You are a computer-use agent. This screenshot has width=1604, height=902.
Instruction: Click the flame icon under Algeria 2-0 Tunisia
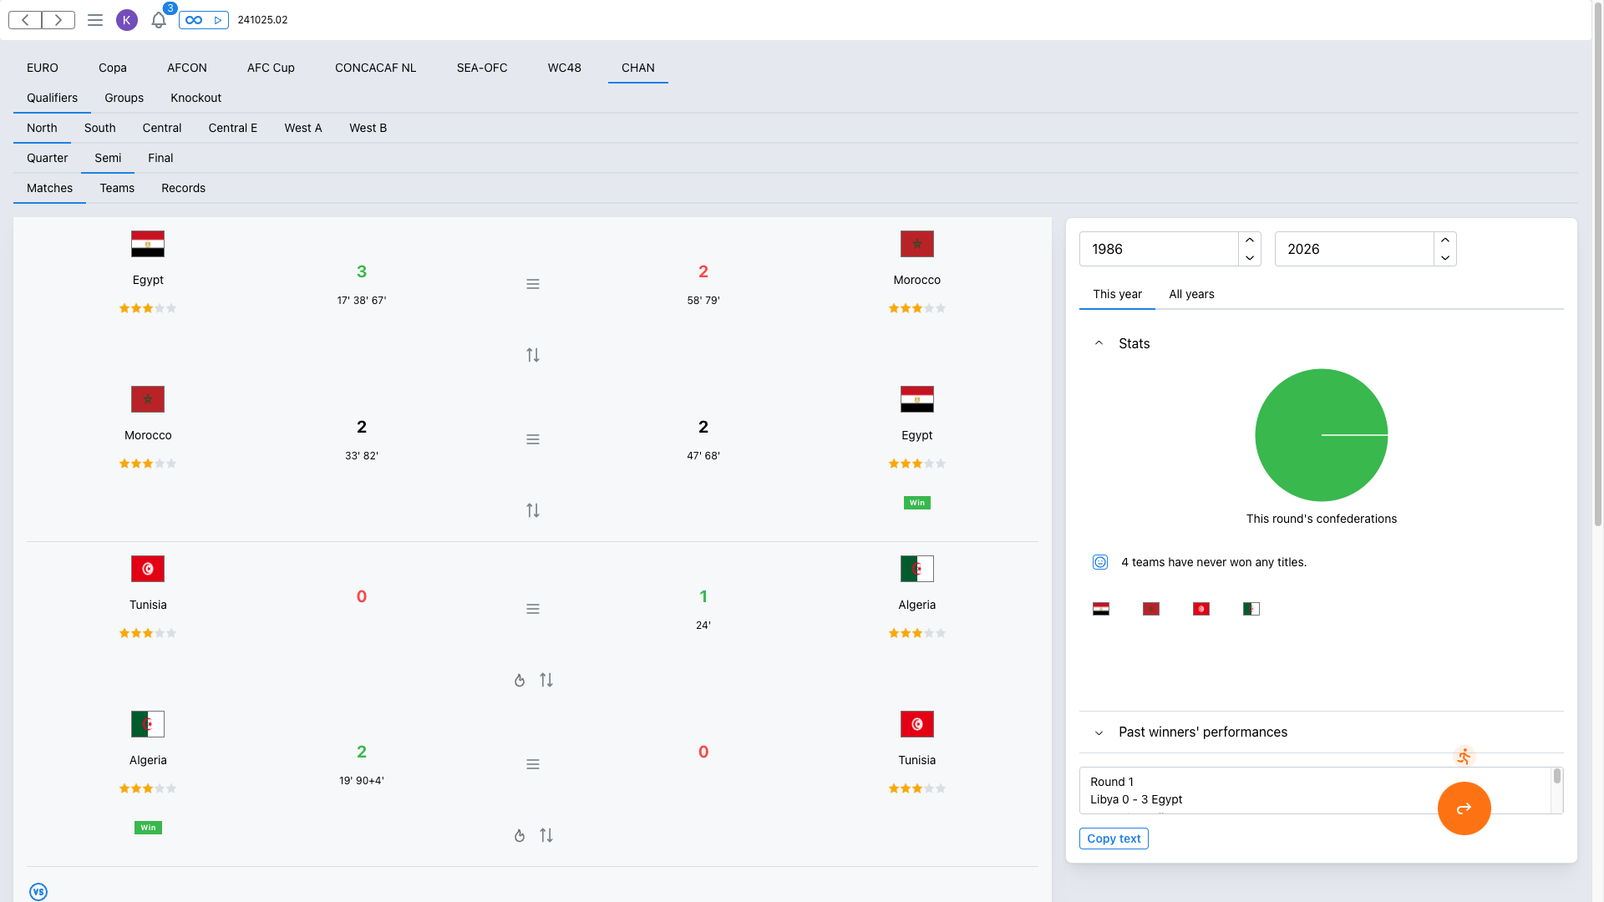click(x=520, y=835)
